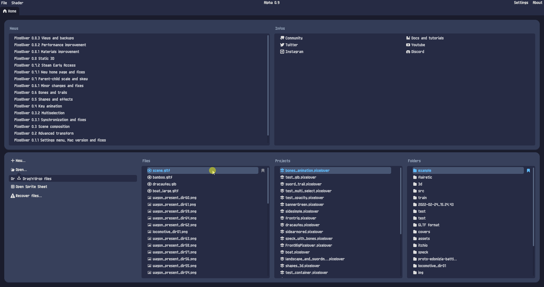Click the folder icon of flairetic
Screen dimensions: 544x287
(415, 177)
